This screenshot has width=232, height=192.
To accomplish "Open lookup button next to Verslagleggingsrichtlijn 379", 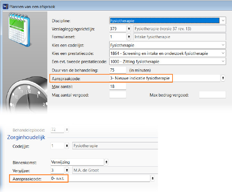I will (x=129, y=29).
